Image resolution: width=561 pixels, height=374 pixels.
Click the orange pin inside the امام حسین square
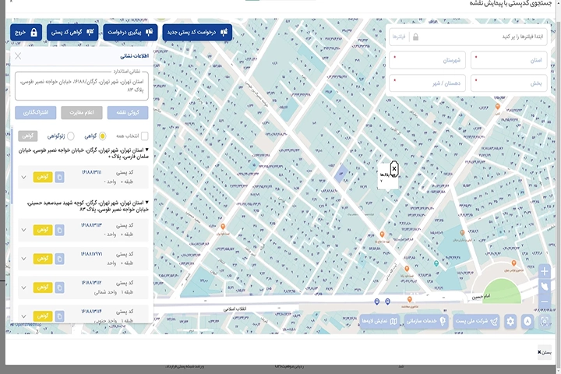coord(513,263)
